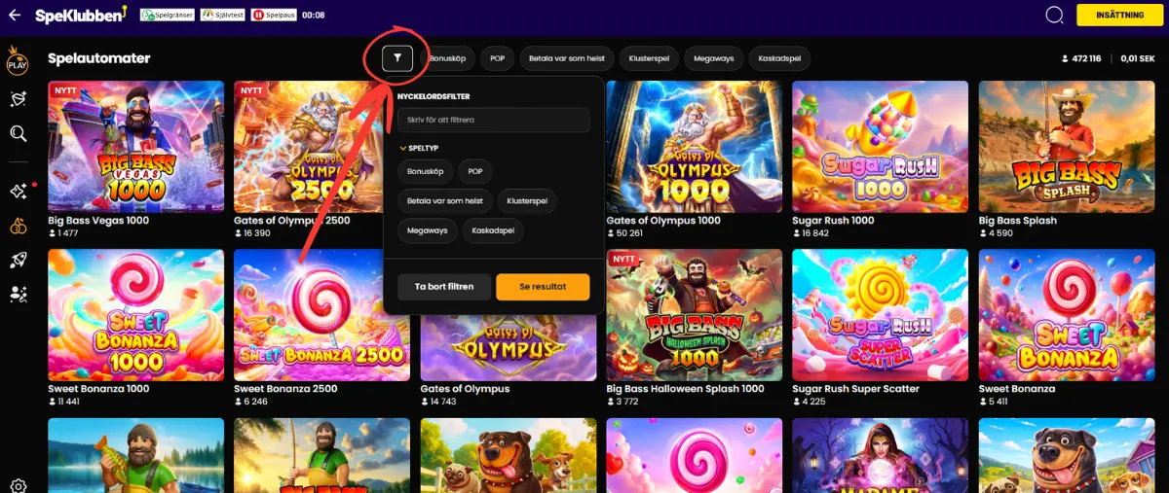Open the Pragmatic Play crown logo
This screenshot has width=1169, height=493.
click(18, 62)
